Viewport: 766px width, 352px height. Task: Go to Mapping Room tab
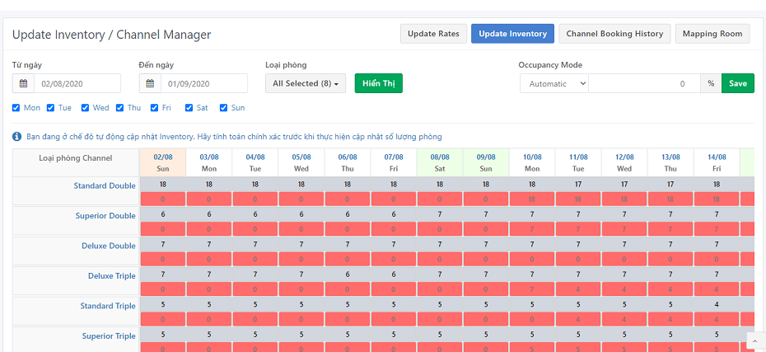[712, 34]
